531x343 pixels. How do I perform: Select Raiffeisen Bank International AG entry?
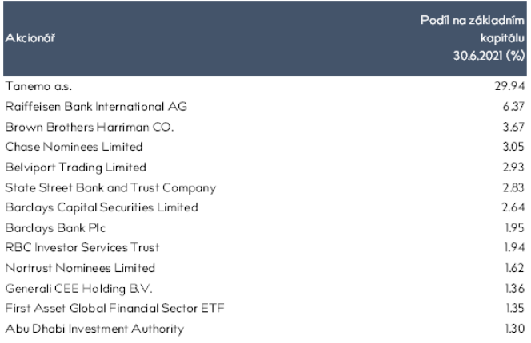pos(96,107)
